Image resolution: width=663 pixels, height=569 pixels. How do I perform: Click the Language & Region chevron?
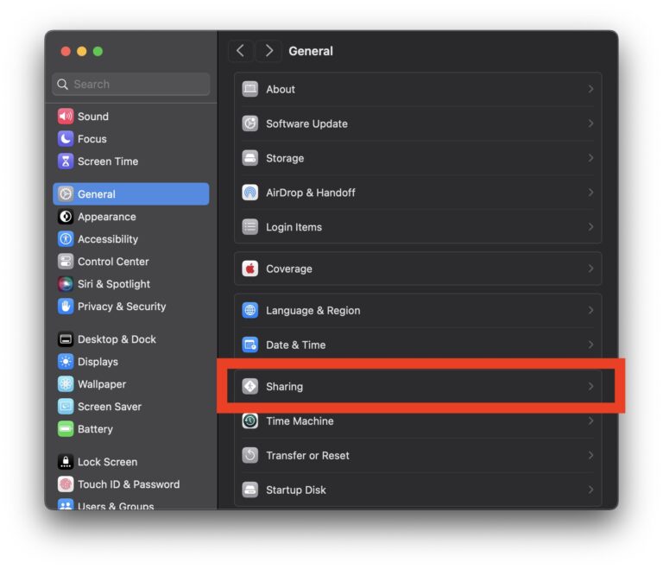pos(590,310)
